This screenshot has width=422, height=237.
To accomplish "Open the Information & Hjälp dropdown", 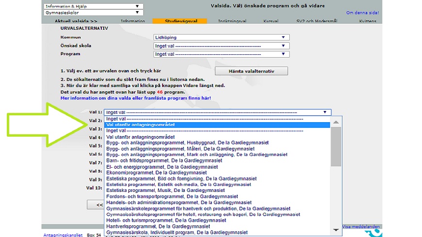I will (x=94, y=6).
